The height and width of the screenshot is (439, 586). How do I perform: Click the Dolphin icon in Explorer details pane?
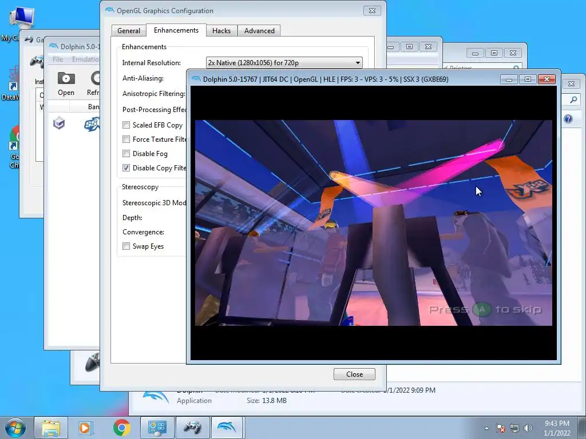point(156,398)
